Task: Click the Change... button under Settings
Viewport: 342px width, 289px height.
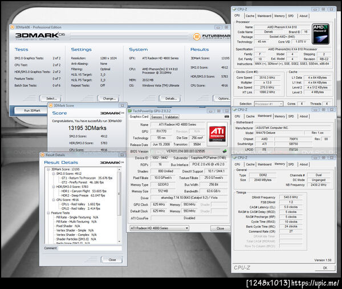Action: tap(108, 99)
